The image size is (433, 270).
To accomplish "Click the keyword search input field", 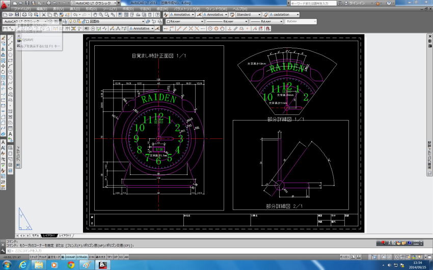I will [313, 4].
